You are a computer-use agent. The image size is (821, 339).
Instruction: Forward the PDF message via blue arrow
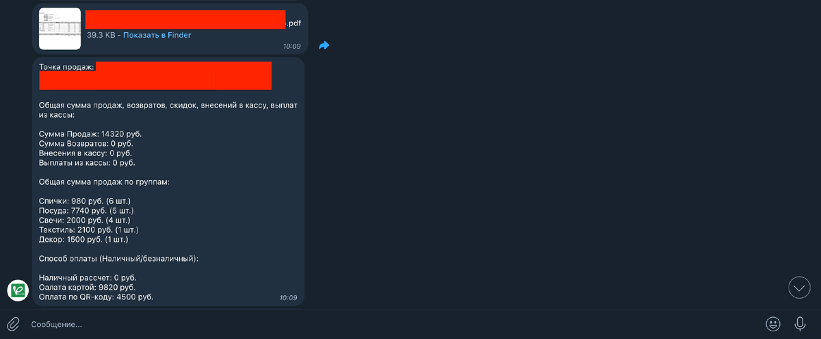(x=324, y=45)
